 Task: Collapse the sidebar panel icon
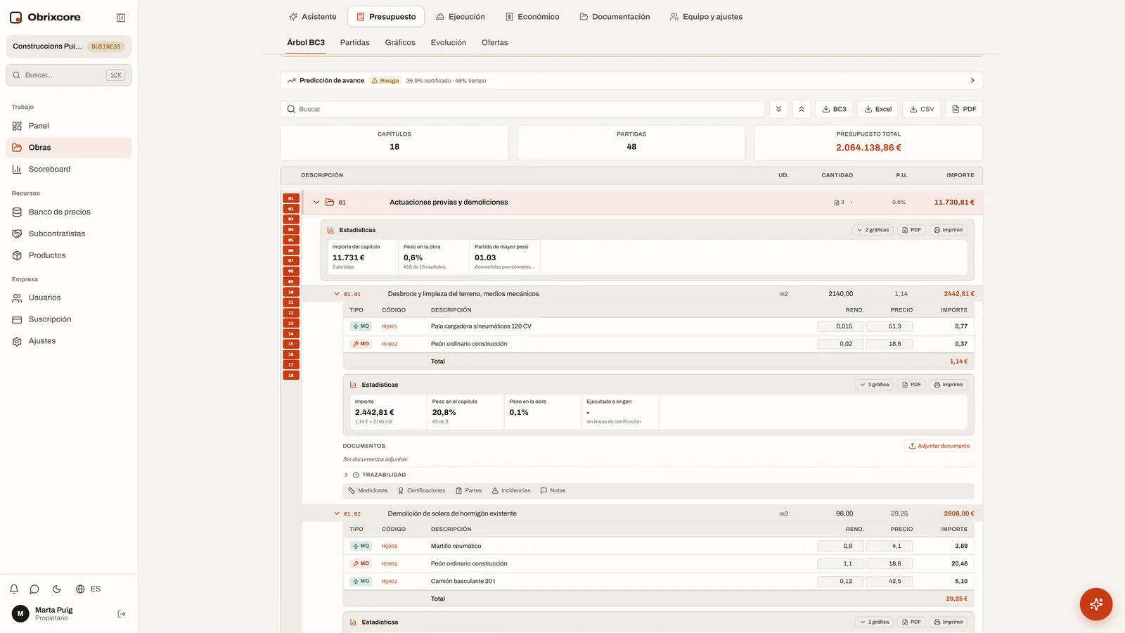pyautogui.click(x=121, y=18)
